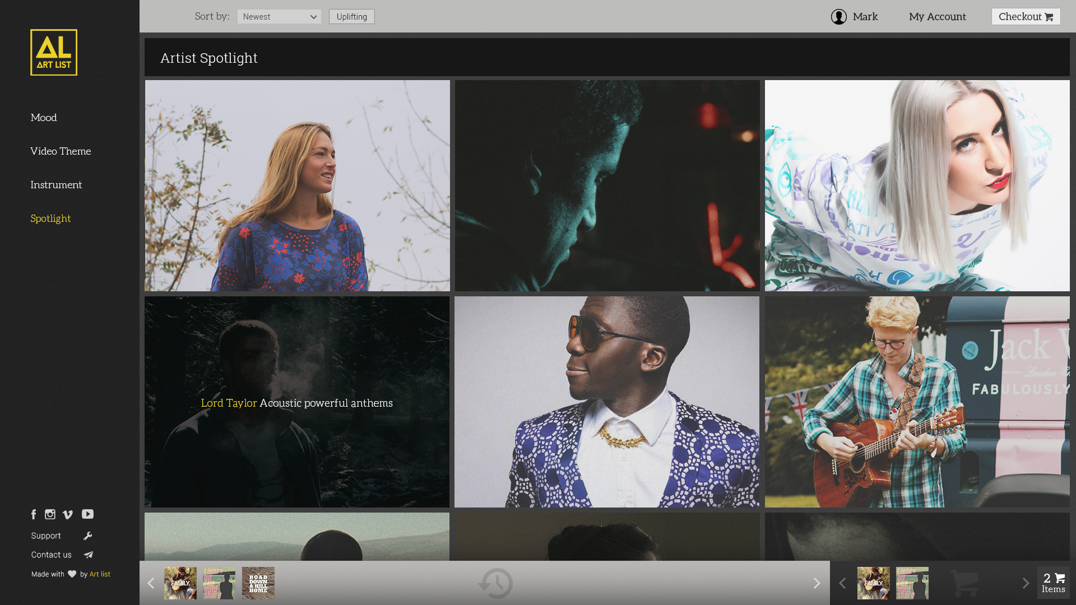
Task: Open the 2 Items cart icon
Action: 1053,583
